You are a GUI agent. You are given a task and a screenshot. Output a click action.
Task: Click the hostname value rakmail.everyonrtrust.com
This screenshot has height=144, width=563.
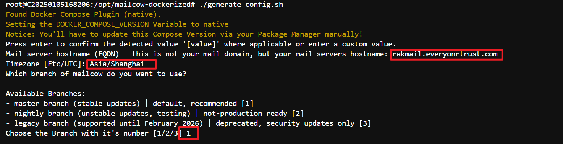click(x=445, y=54)
